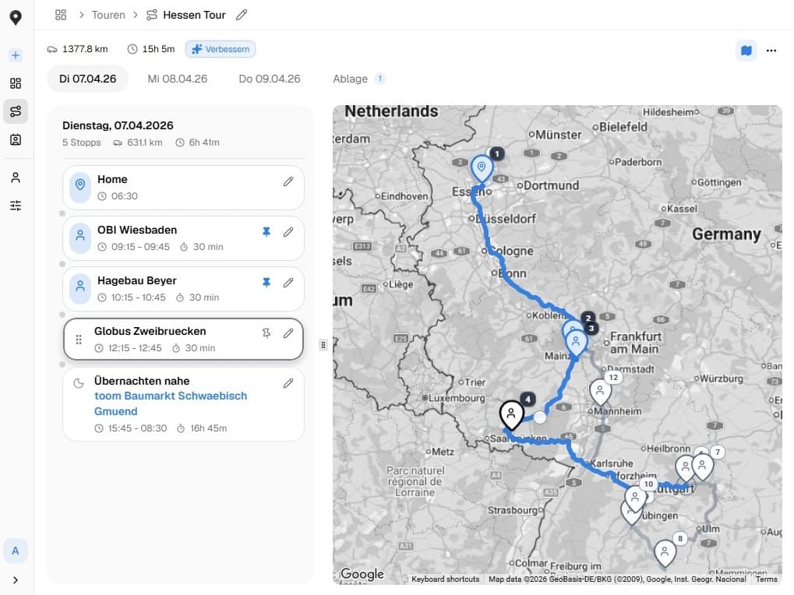Expand the sidebar with bottom chevron
Screen dimensions: 794x595
(x=16, y=580)
